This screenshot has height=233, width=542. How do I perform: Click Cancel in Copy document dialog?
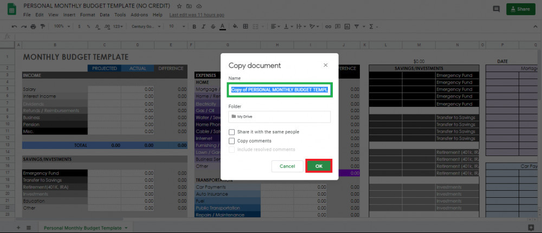(287, 166)
